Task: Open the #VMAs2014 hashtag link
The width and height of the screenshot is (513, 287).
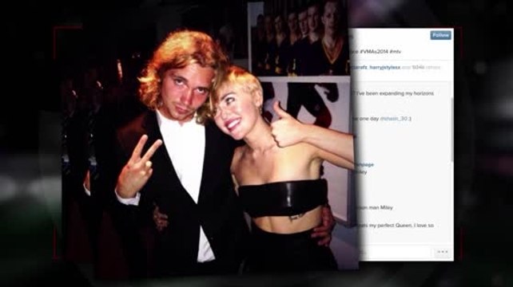Action: 375,52
